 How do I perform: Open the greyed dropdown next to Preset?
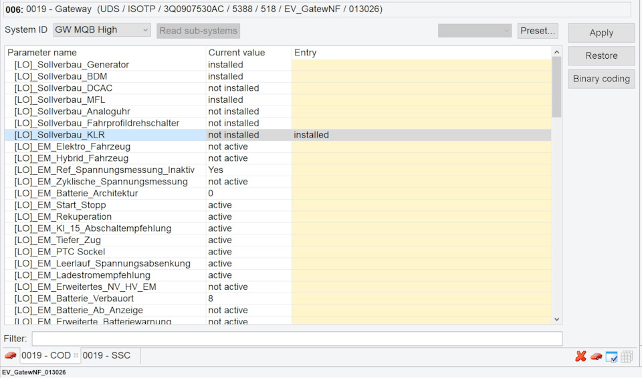(475, 31)
